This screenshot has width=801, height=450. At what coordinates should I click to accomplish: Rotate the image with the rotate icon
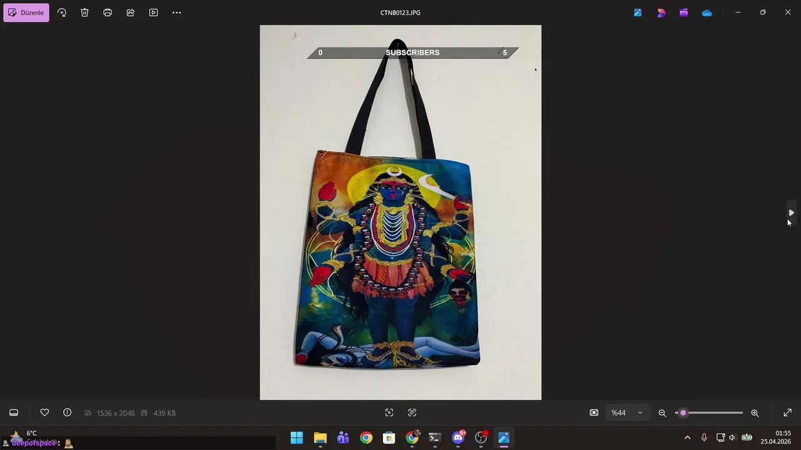61,12
